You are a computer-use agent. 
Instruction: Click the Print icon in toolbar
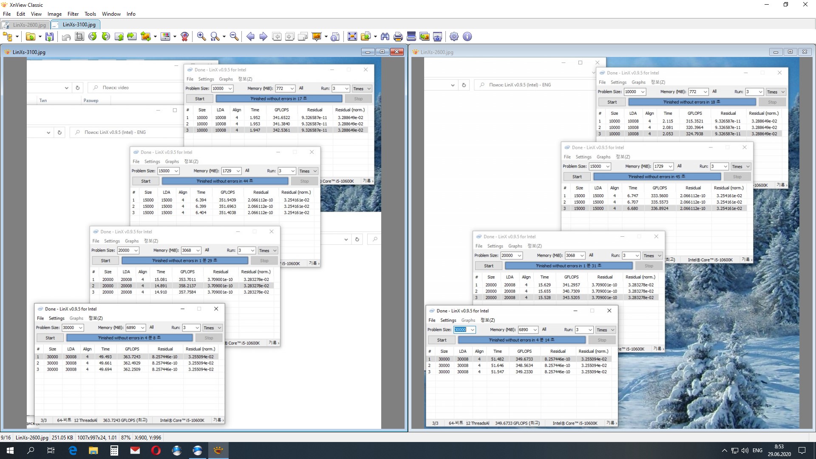point(398,37)
